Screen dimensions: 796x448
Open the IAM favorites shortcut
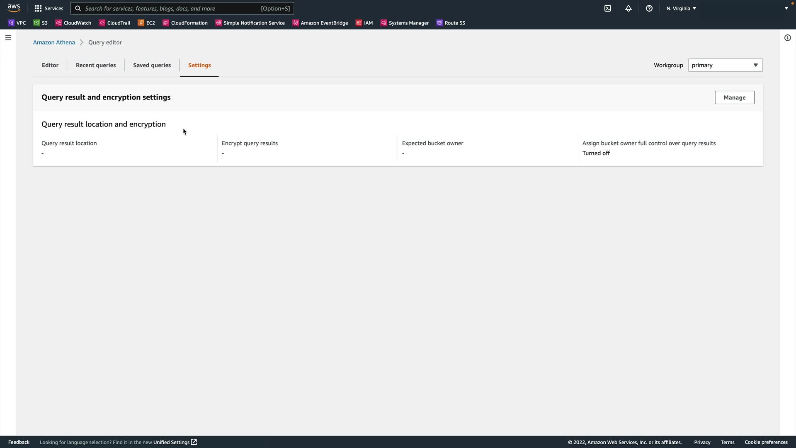[x=364, y=23]
